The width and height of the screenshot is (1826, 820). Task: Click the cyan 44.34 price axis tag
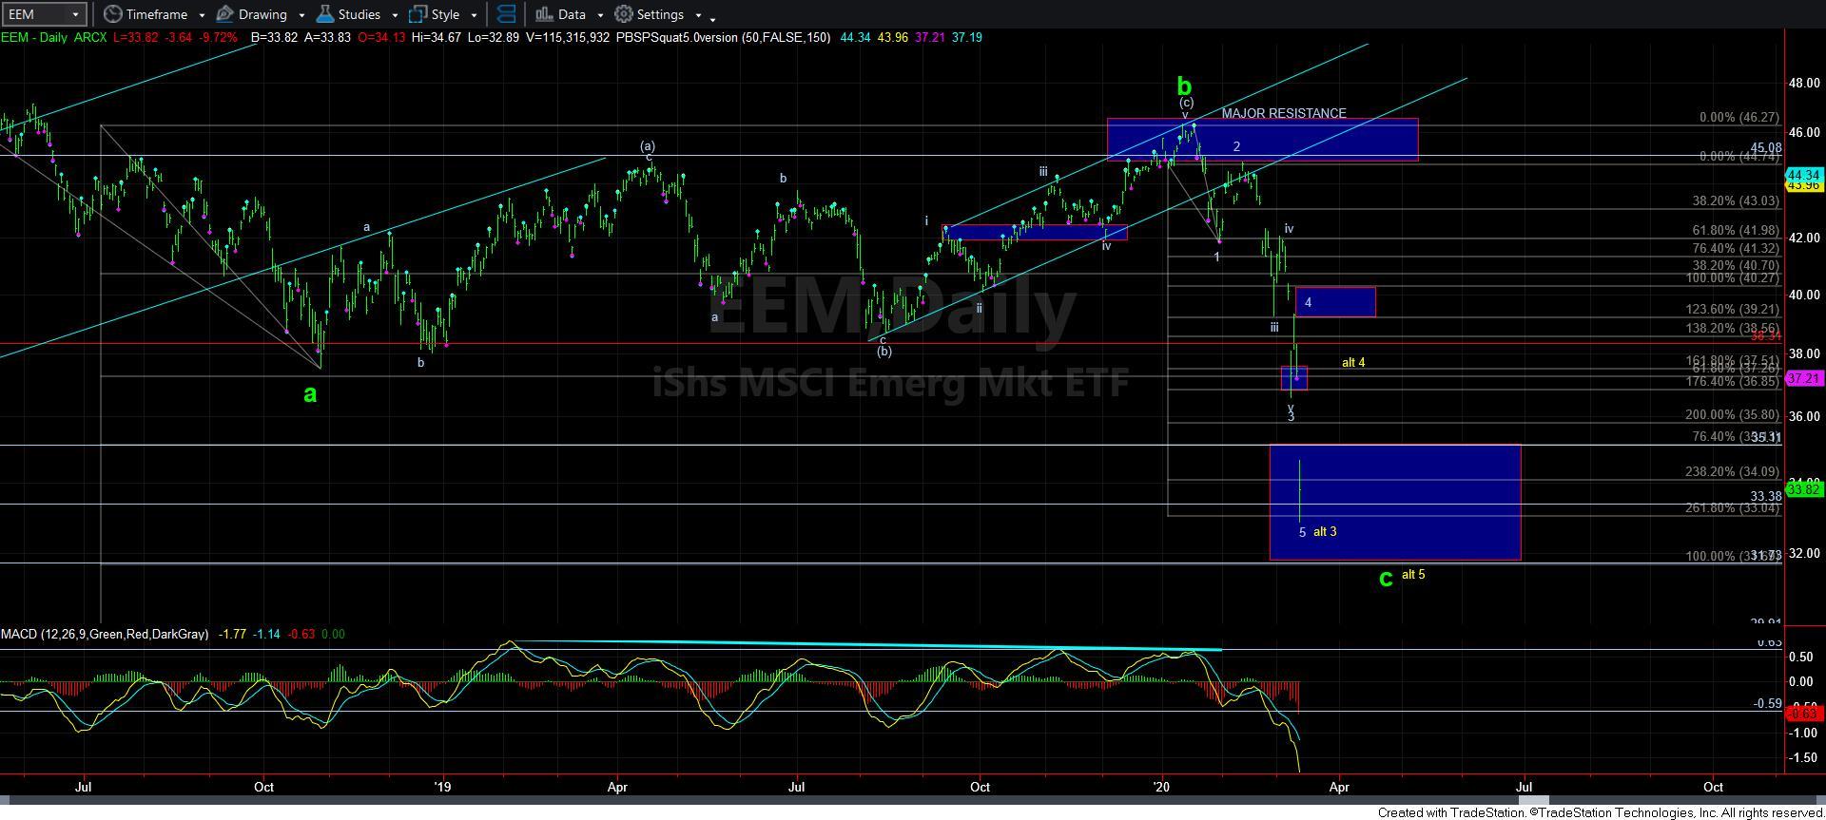pyautogui.click(x=1804, y=175)
